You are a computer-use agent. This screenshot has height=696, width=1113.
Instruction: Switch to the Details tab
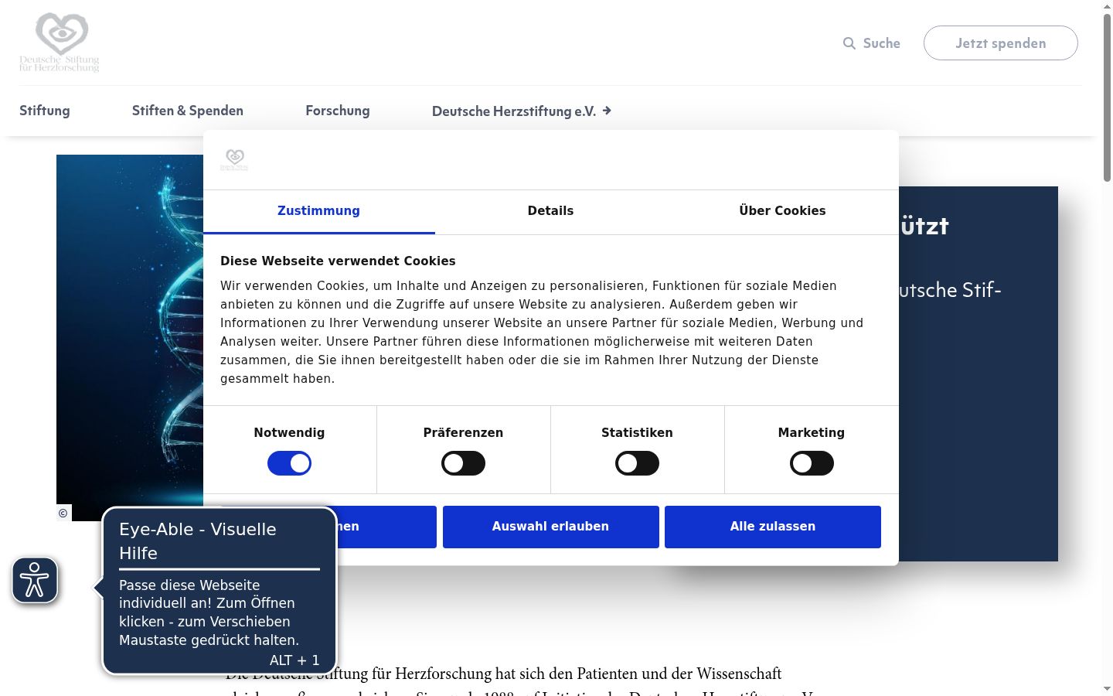(550, 211)
